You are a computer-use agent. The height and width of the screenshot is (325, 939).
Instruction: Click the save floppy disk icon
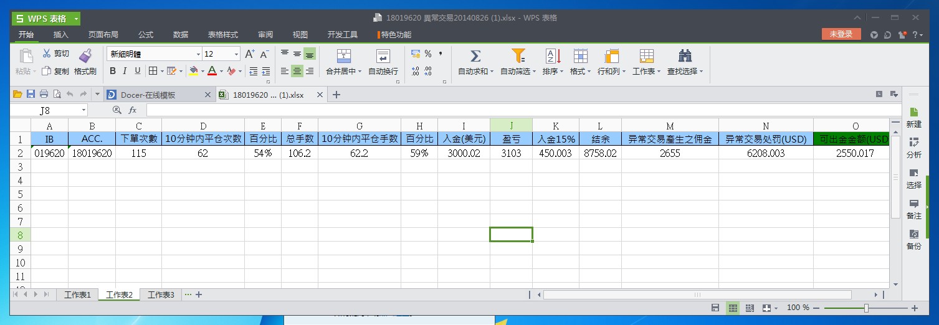click(x=31, y=94)
